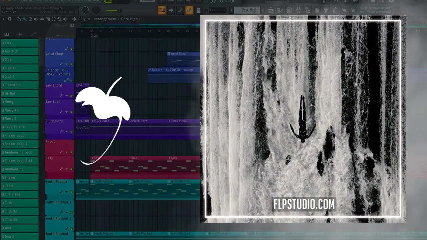The width and height of the screenshot is (427, 240).
Task: Select the Reverse Kick pattern in picker
Action: click(20, 127)
